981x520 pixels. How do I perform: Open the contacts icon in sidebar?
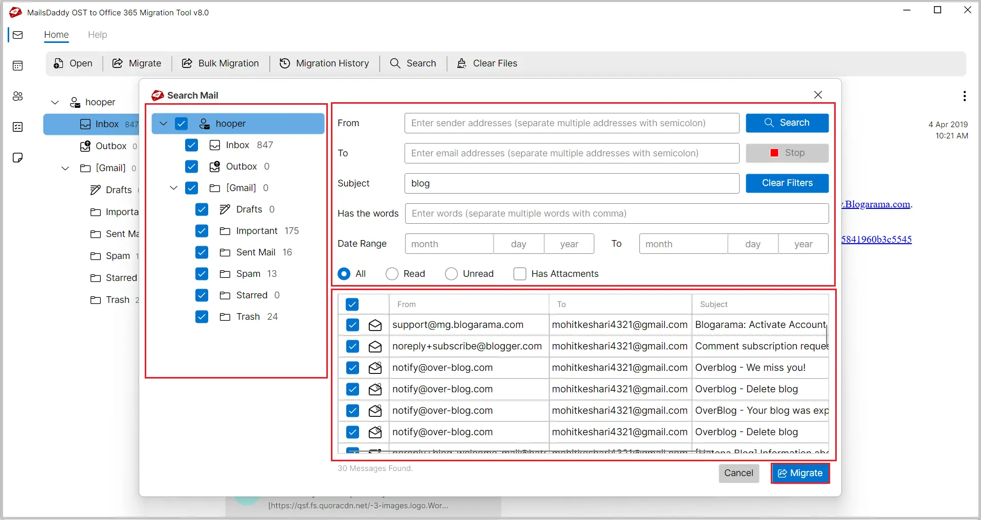pos(18,96)
